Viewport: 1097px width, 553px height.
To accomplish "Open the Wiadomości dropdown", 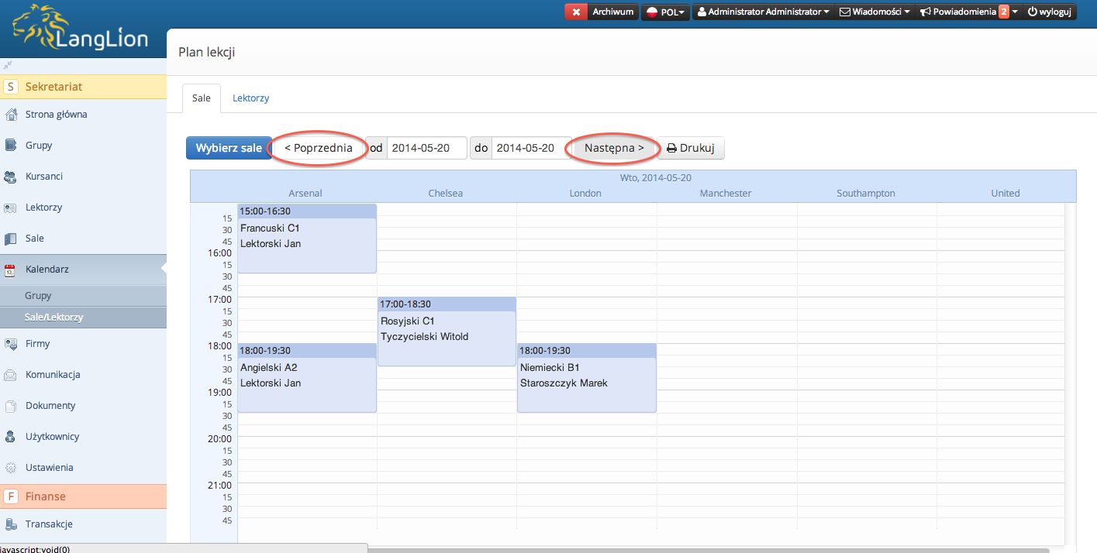I will click(874, 12).
